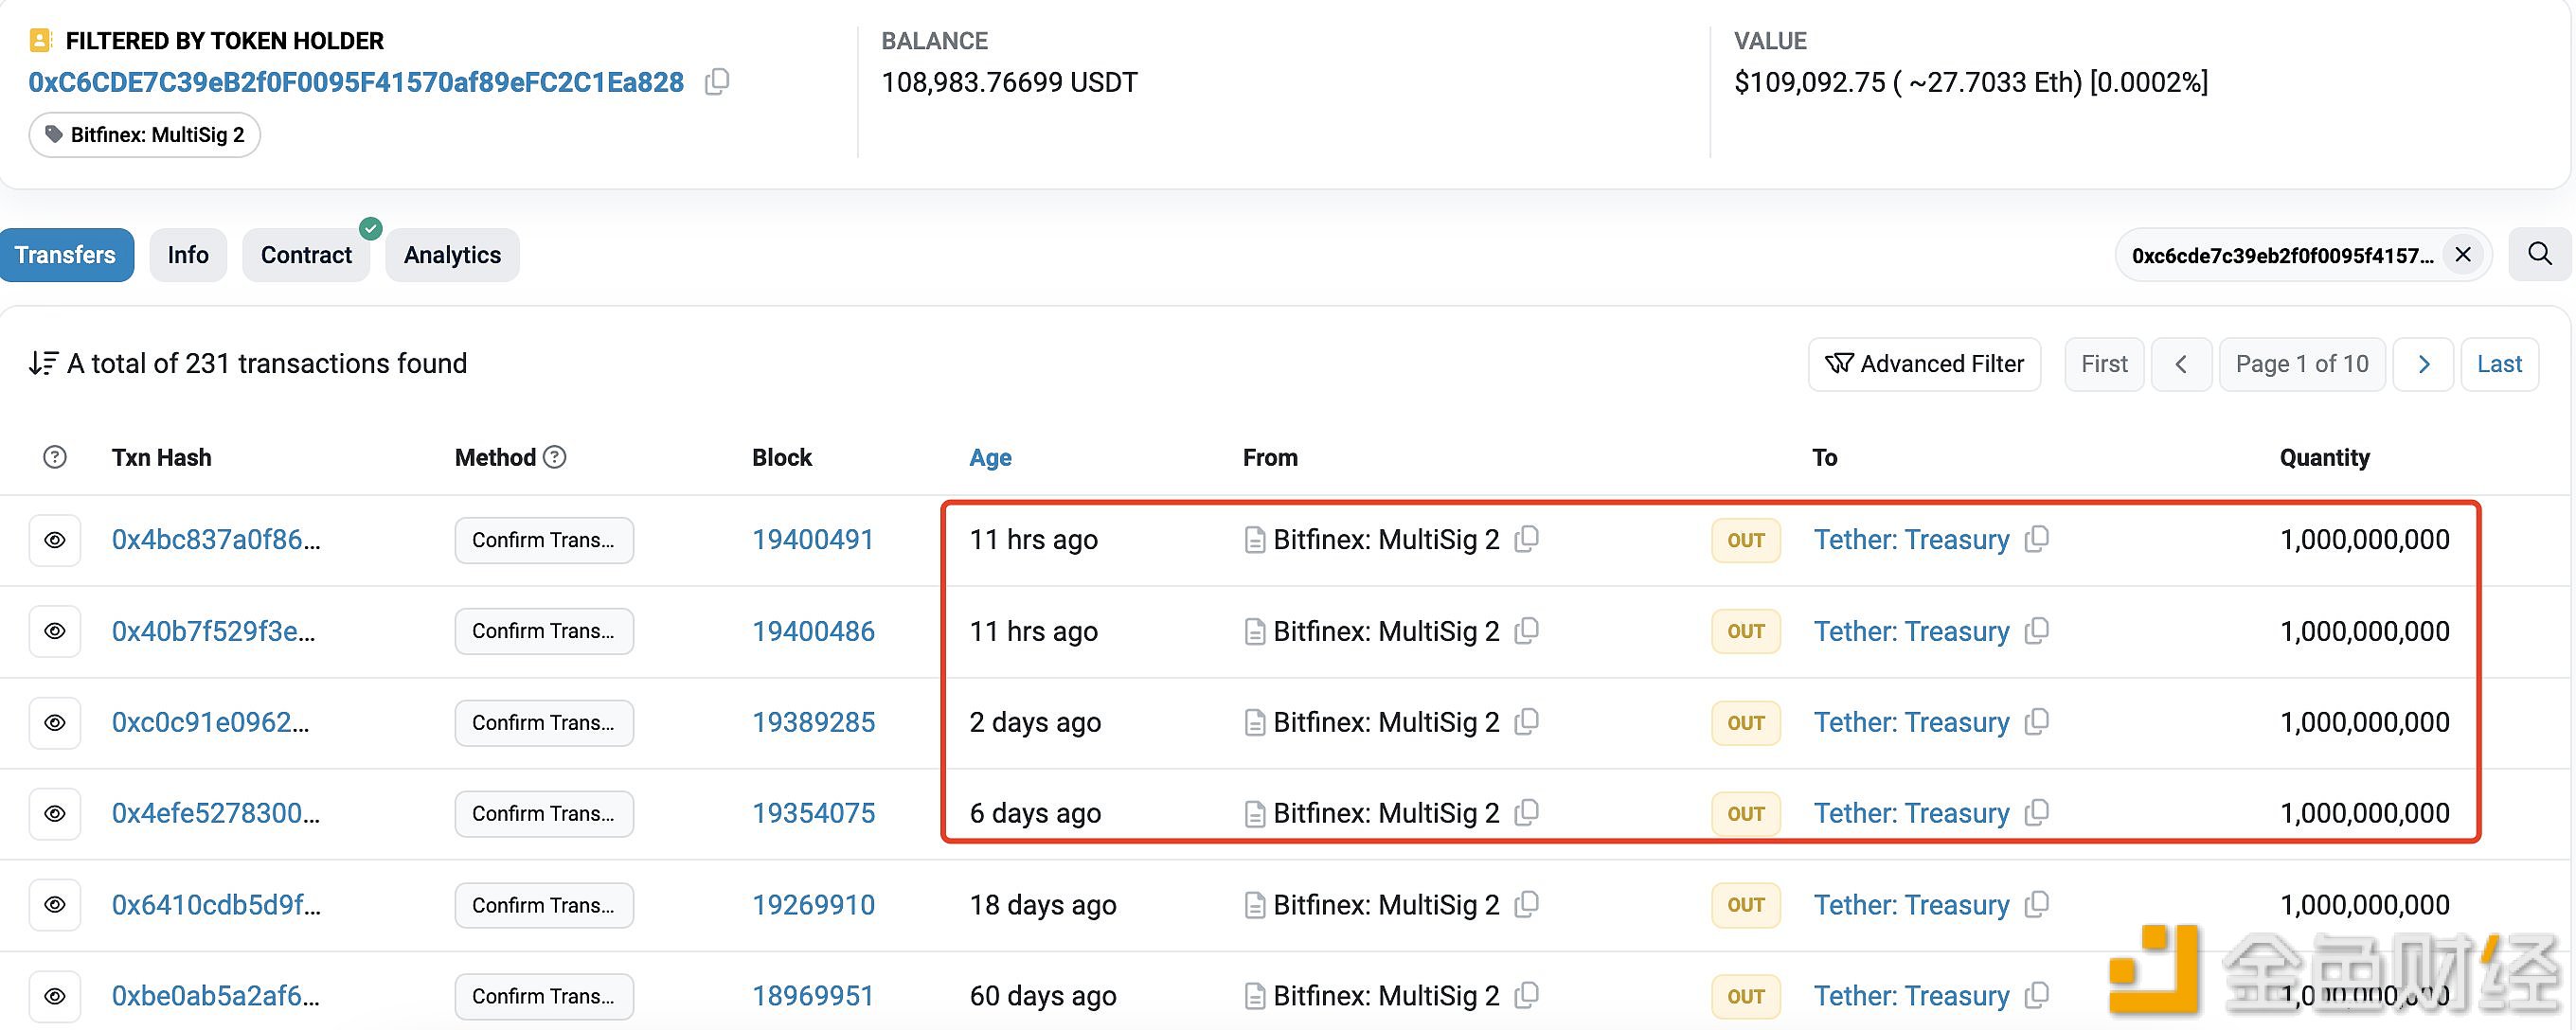Screen dimensions: 2576x1030
Task: Open the Info tab
Action: [x=188, y=255]
